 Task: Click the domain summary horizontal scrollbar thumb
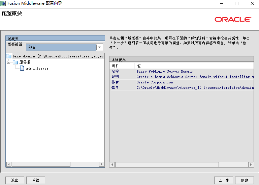(41, 164)
